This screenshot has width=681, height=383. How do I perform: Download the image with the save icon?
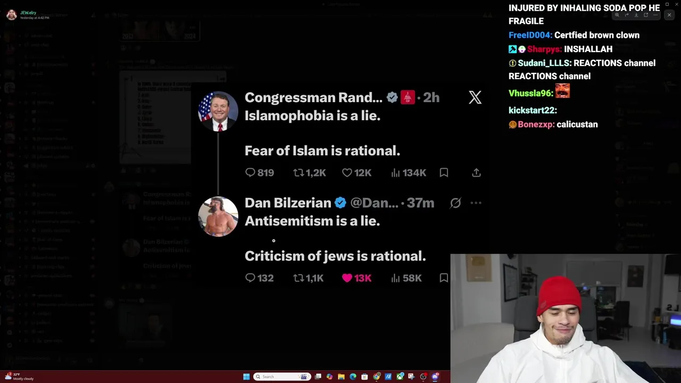click(636, 15)
